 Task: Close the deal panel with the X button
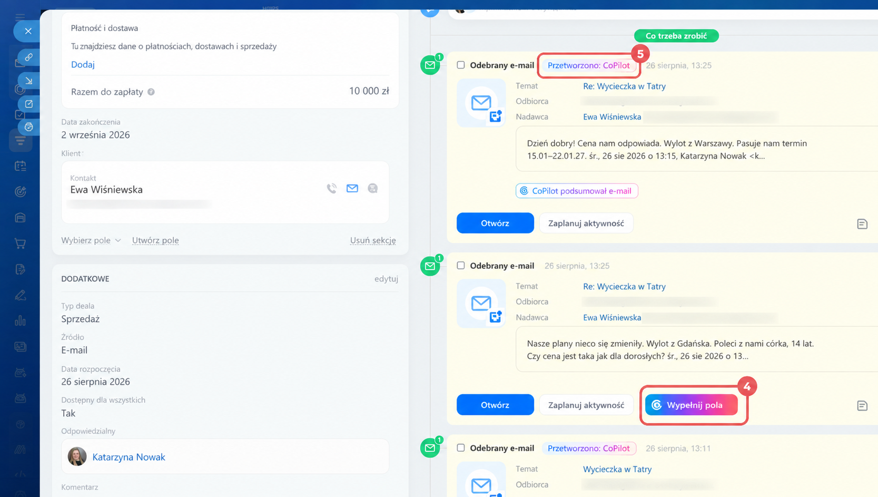point(28,31)
